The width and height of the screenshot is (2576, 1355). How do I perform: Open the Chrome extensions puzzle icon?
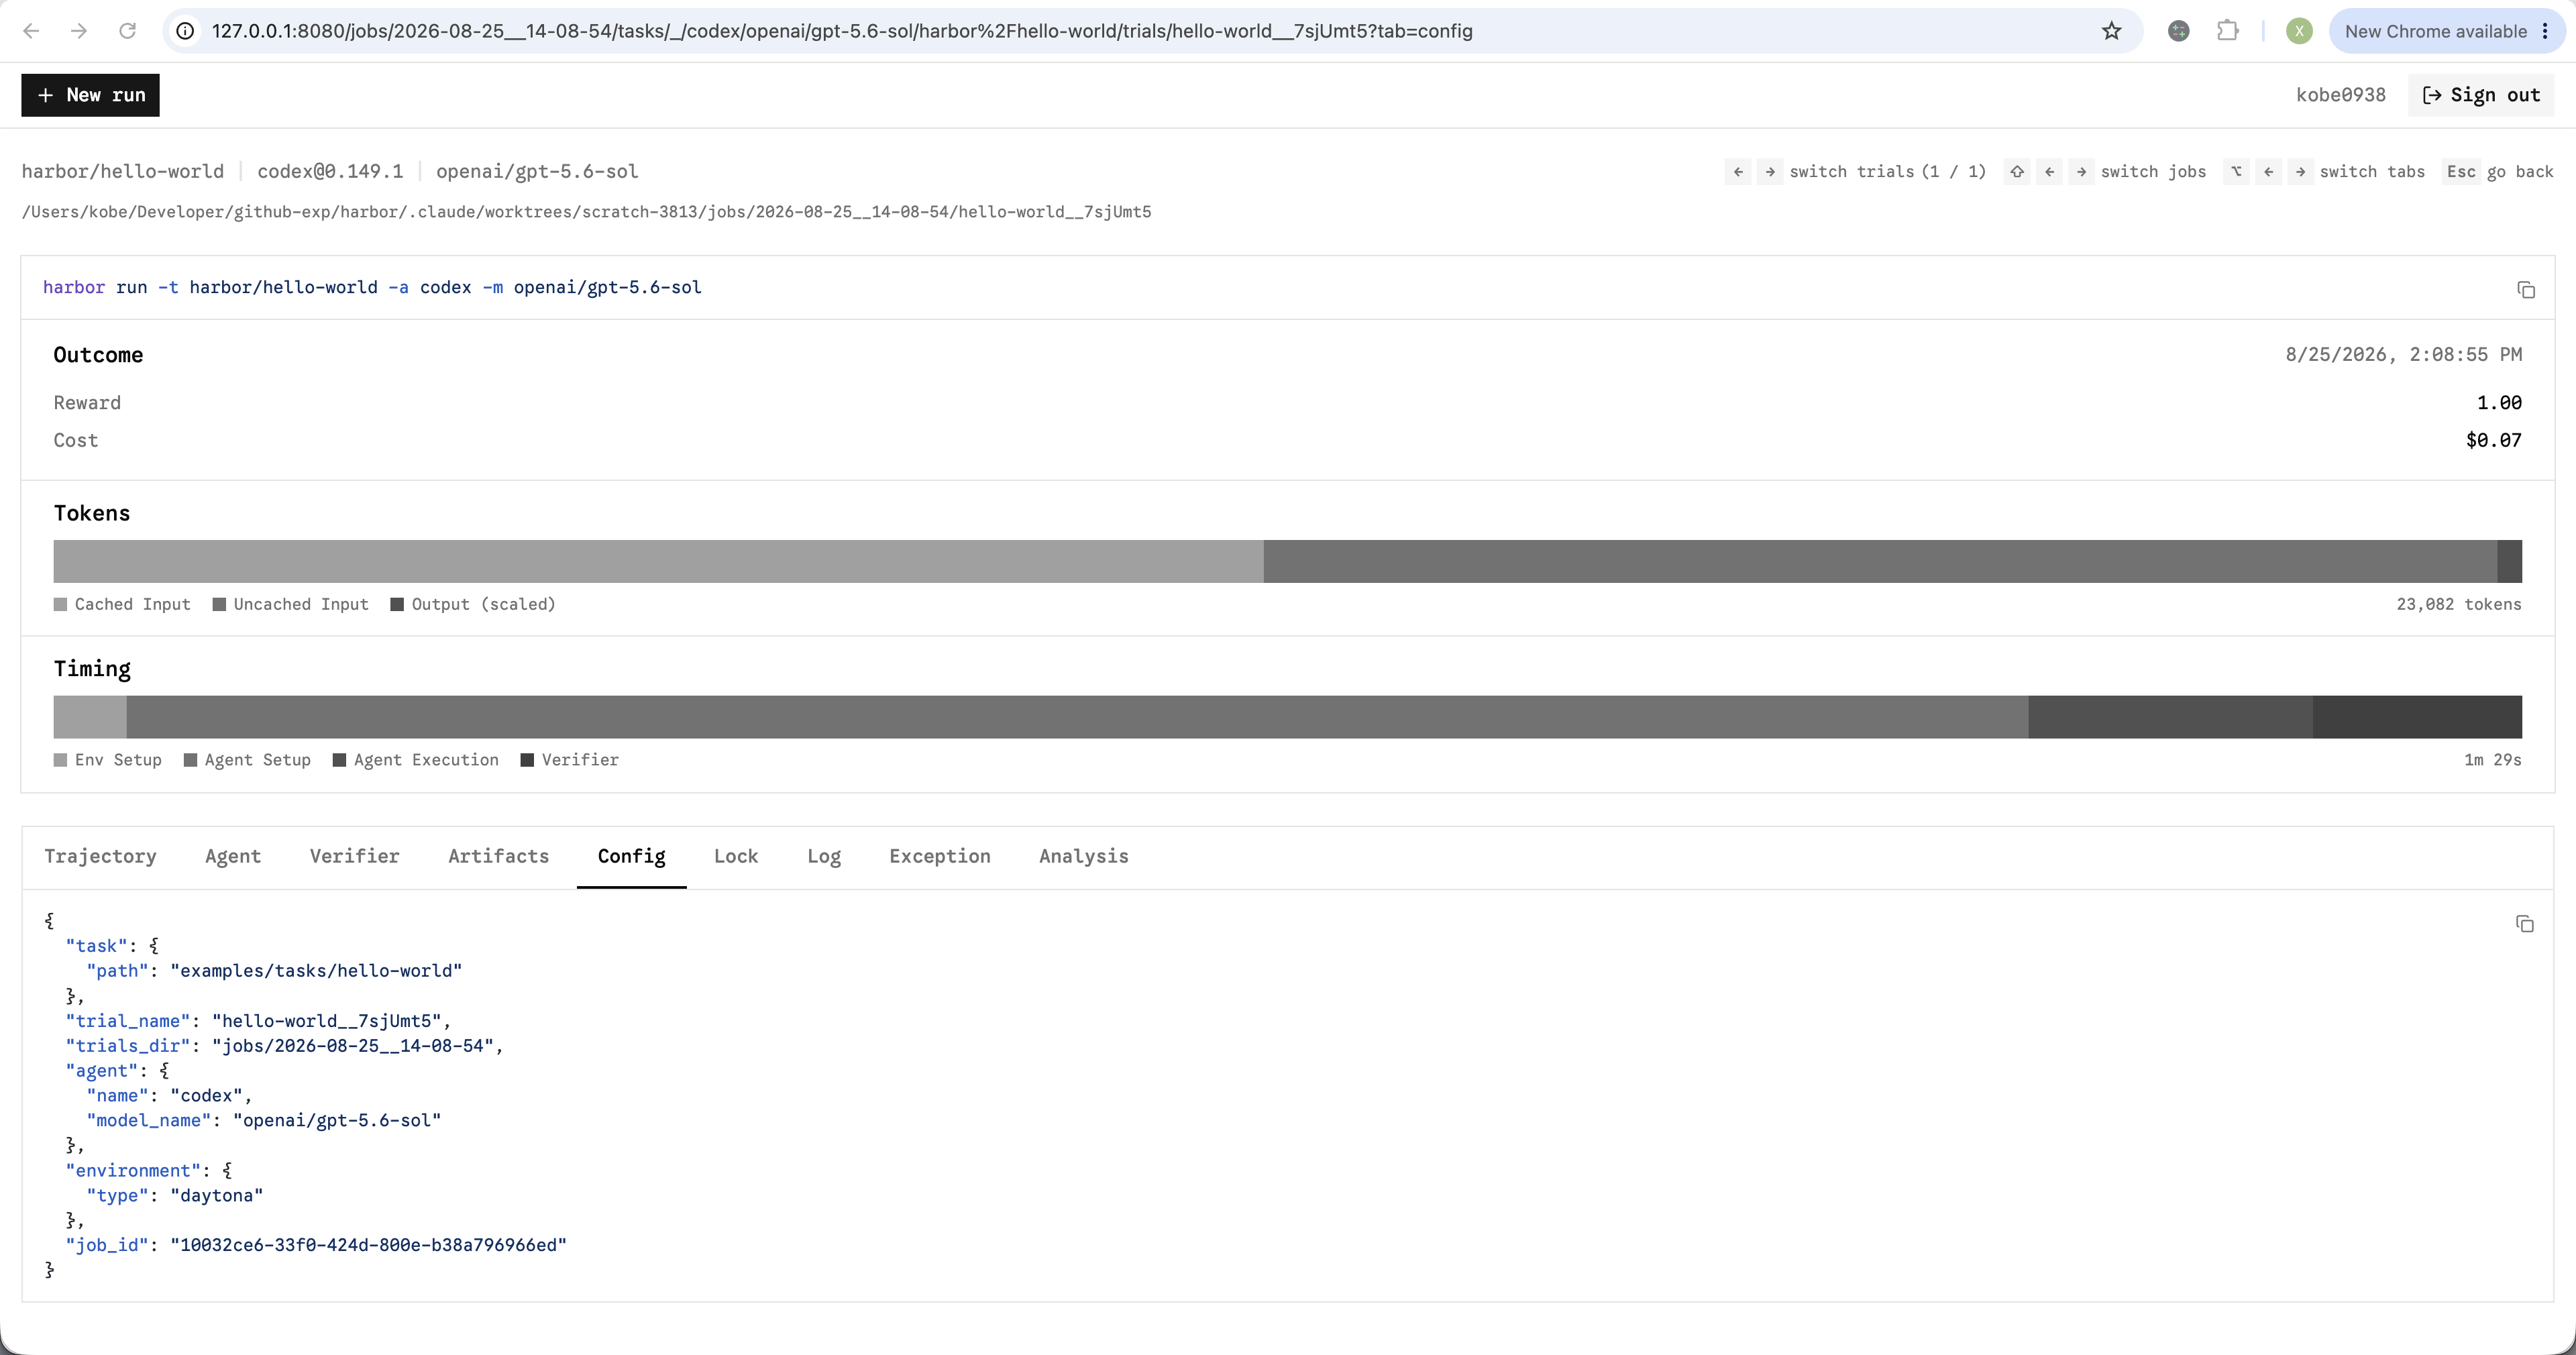[2227, 31]
